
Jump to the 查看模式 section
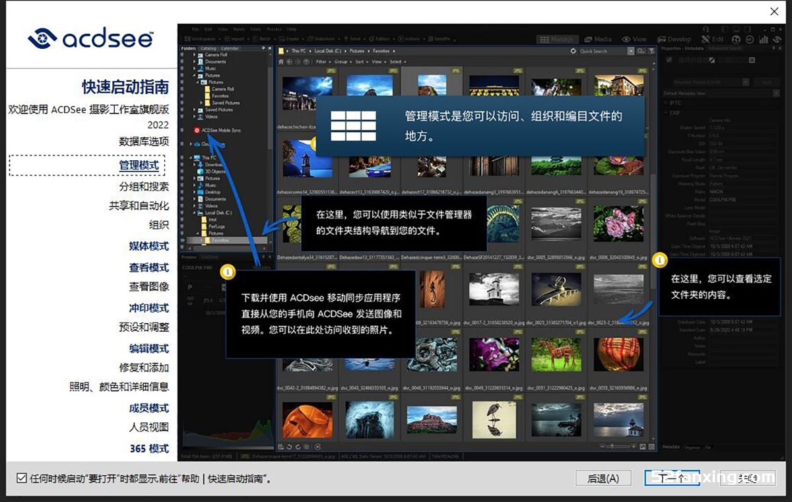pos(149,267)
